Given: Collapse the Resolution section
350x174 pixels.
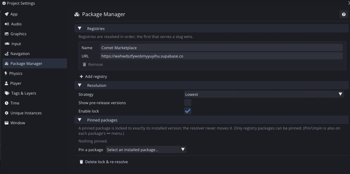Looking at the screenshot, I should (x=79, y=85).
